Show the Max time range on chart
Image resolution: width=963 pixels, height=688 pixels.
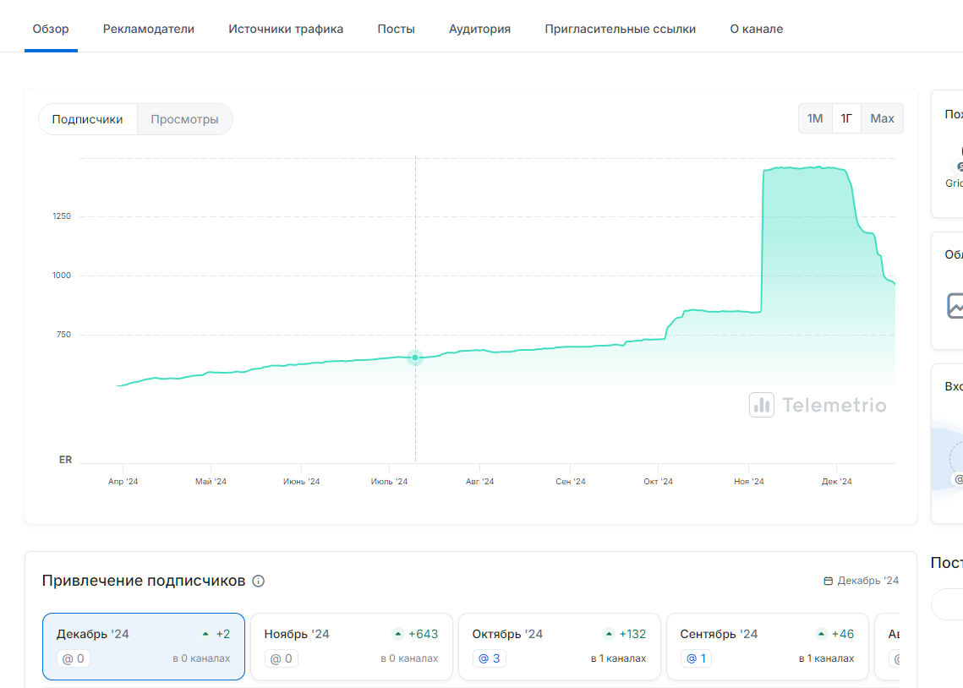tap(882, 118)
